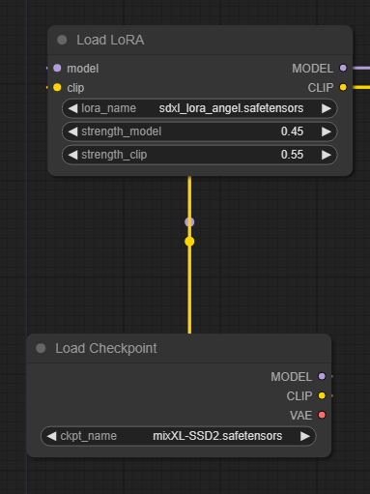Screen dimensions: 370x494
Task: Select previous ckpt_name with left arrow
Action: pos(51,436)
